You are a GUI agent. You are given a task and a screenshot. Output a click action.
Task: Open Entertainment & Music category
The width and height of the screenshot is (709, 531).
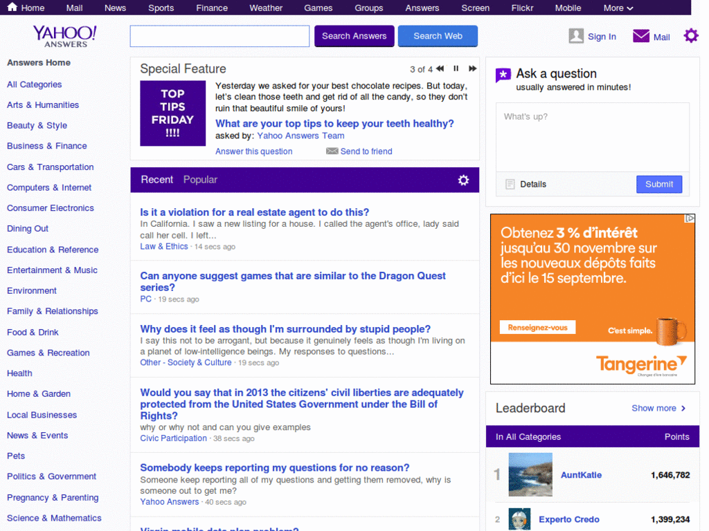[x=52, y=270]
